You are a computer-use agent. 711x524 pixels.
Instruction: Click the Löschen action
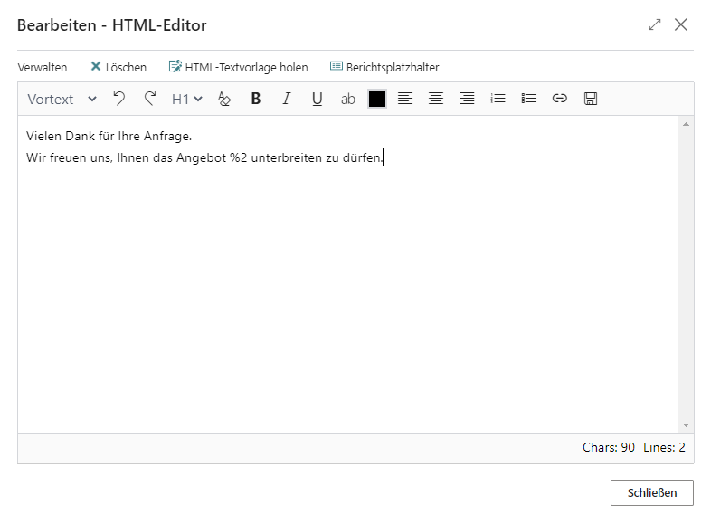point(118,68)
